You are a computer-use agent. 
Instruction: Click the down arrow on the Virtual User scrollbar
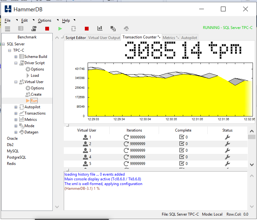251,164
